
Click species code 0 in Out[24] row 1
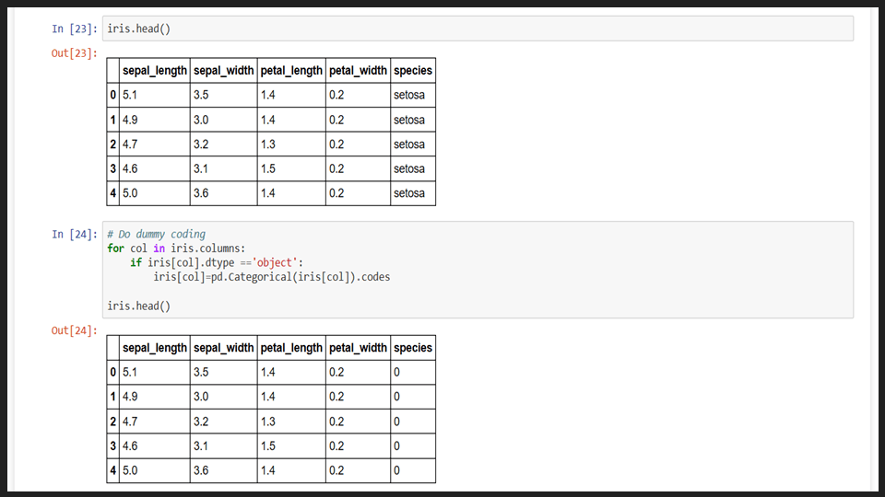[x=396, y=397]
